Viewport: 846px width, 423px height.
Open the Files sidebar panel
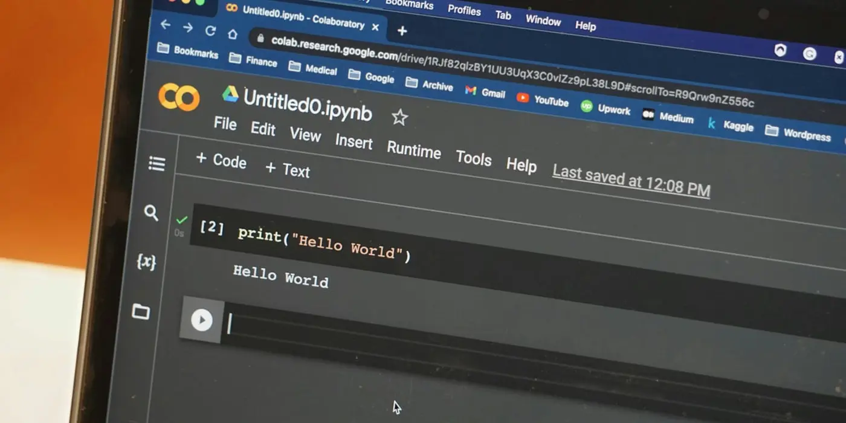[141, 312]
